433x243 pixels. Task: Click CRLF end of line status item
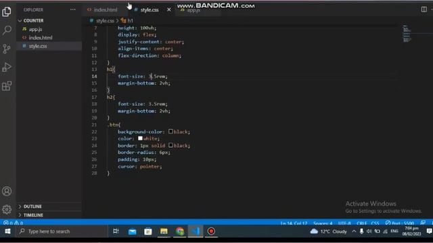(361, 223)
